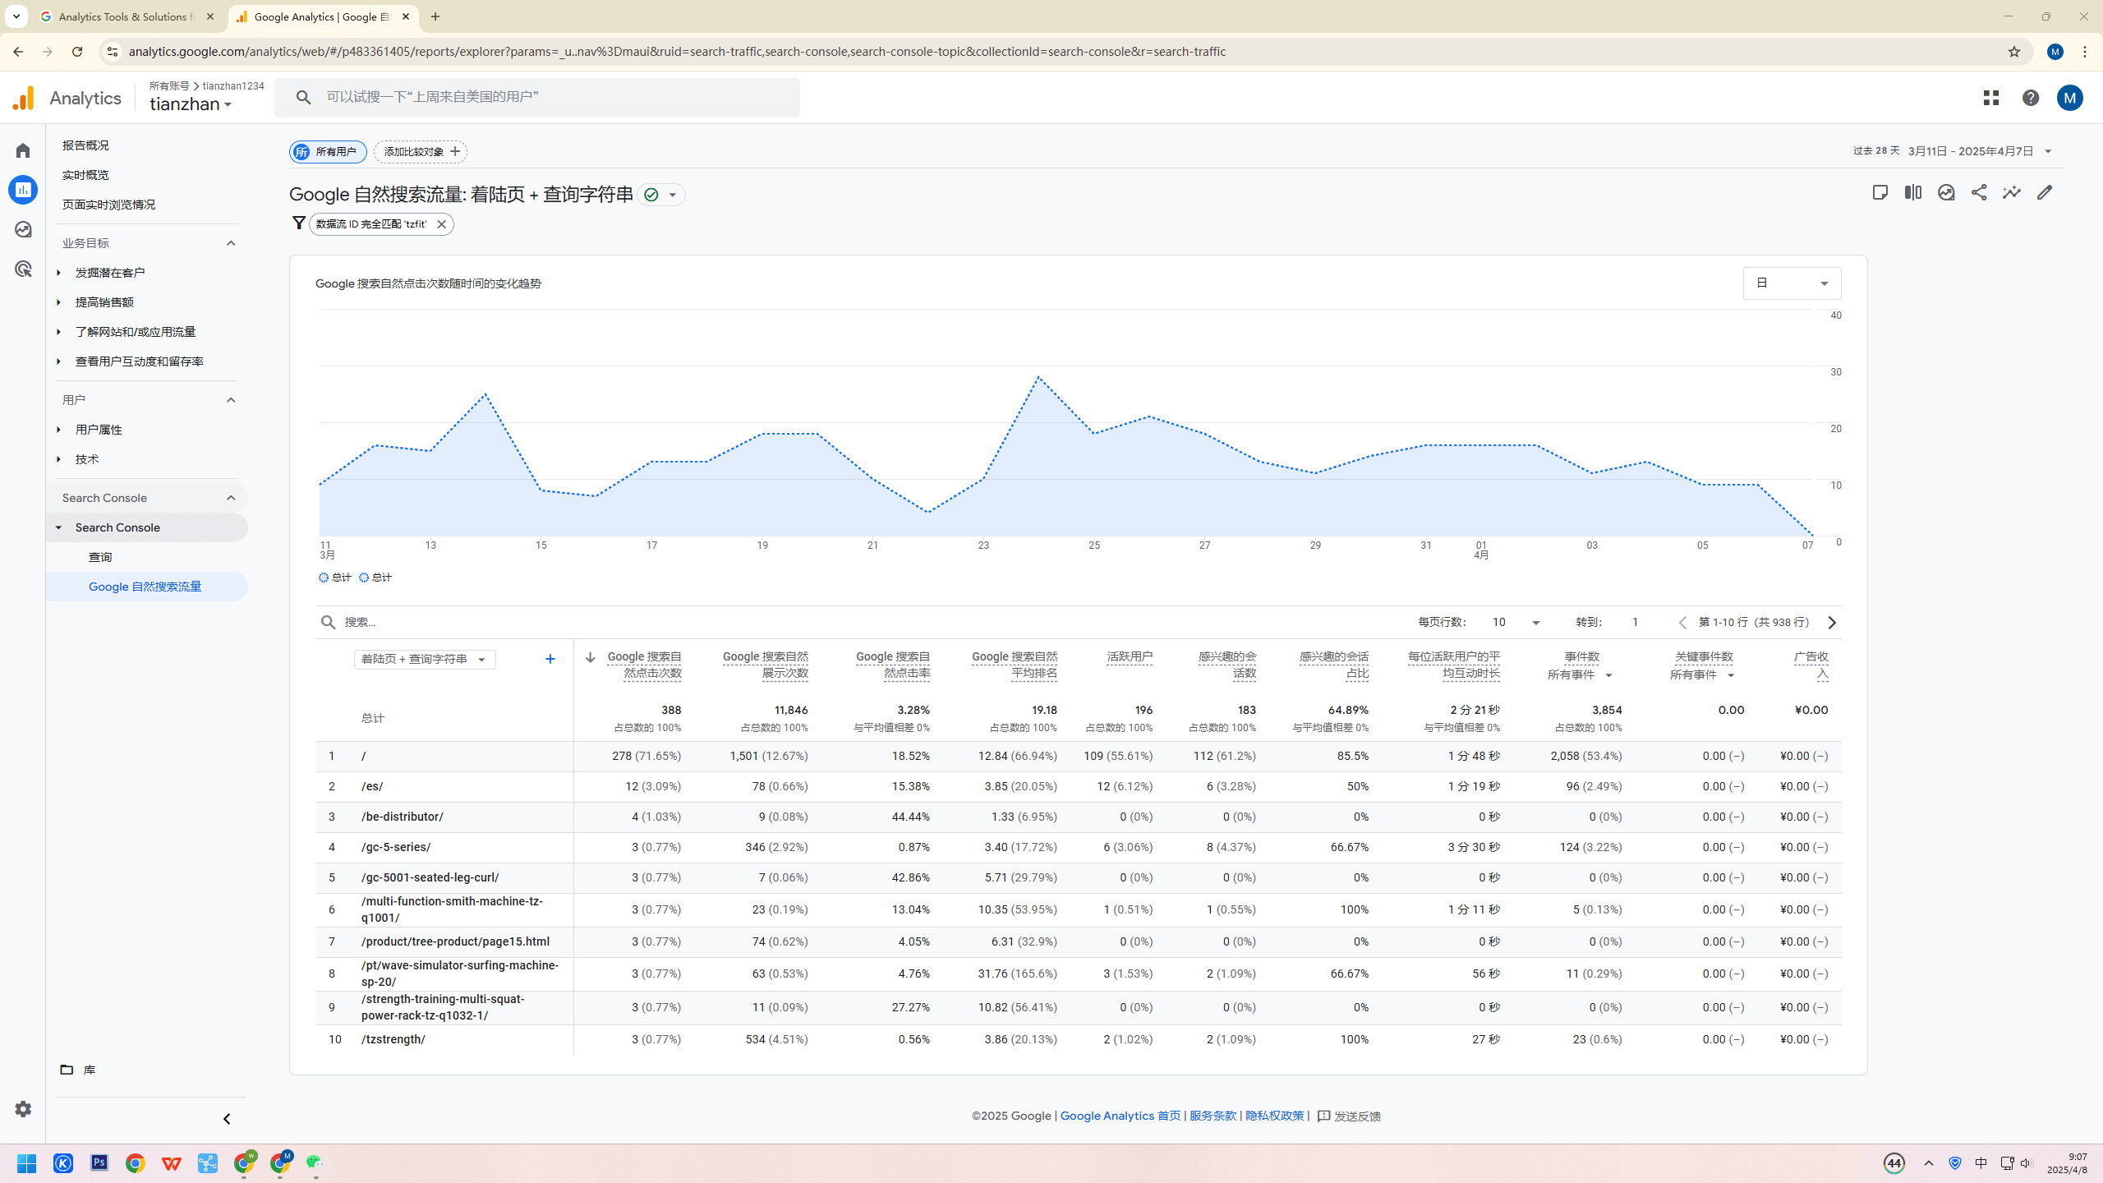This screenshot has width=2103, height=1183.
Task: Open the Google apps grid icon
Action: tap(1991, 98)
